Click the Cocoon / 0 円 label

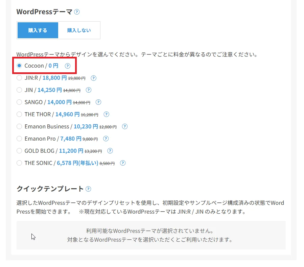coord(41,66)
